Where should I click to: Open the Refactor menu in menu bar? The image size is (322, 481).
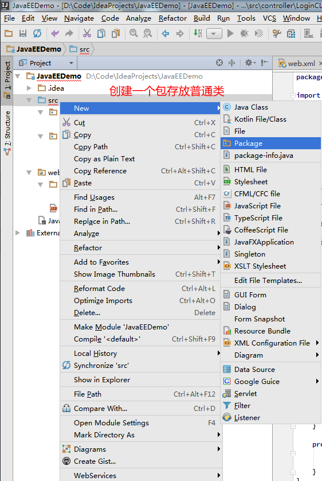(x=172, y=18)
